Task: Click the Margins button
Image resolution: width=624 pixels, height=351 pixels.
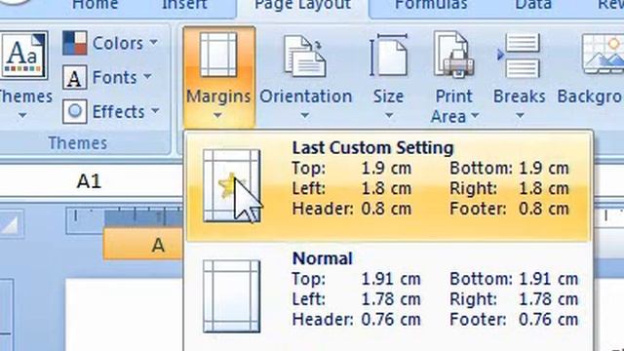Action: click(218, 77)
